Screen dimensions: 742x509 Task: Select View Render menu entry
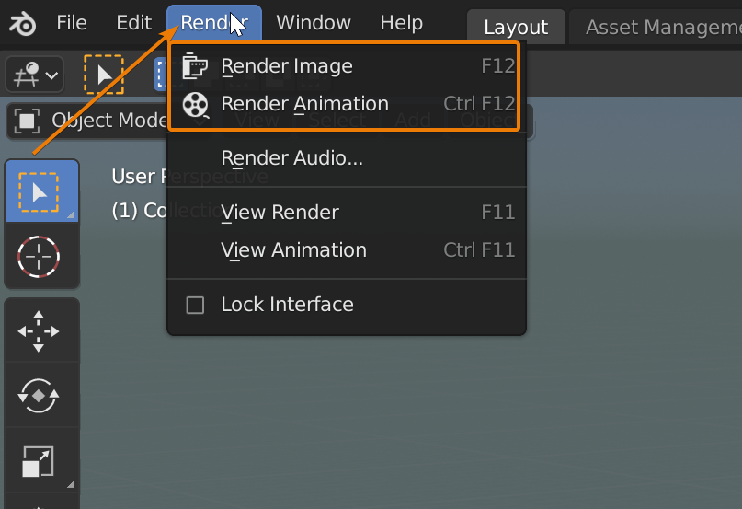(280, 213)
